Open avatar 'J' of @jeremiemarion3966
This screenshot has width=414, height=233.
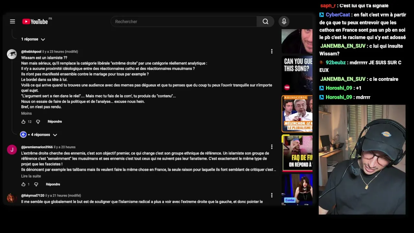click(x=12, y=150)
